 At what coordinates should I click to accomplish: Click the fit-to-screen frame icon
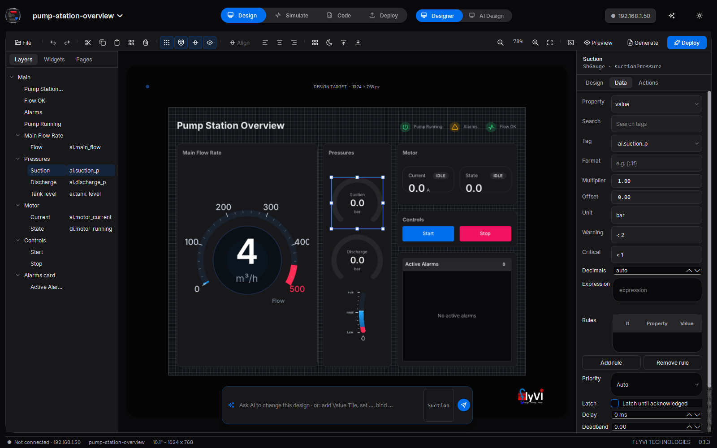pyautogui.click(x=550, y=43)
